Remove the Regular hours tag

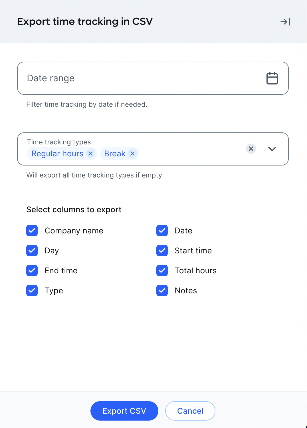click(90, 154)
